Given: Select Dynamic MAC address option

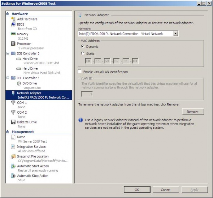Looking at the screenshot, I should [83, 47].
